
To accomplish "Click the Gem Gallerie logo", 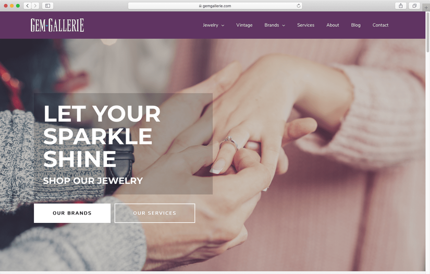I will 57,25.
